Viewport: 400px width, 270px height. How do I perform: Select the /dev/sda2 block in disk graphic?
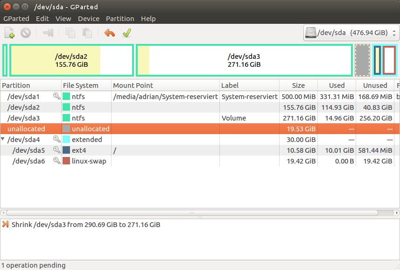[71, 60]
